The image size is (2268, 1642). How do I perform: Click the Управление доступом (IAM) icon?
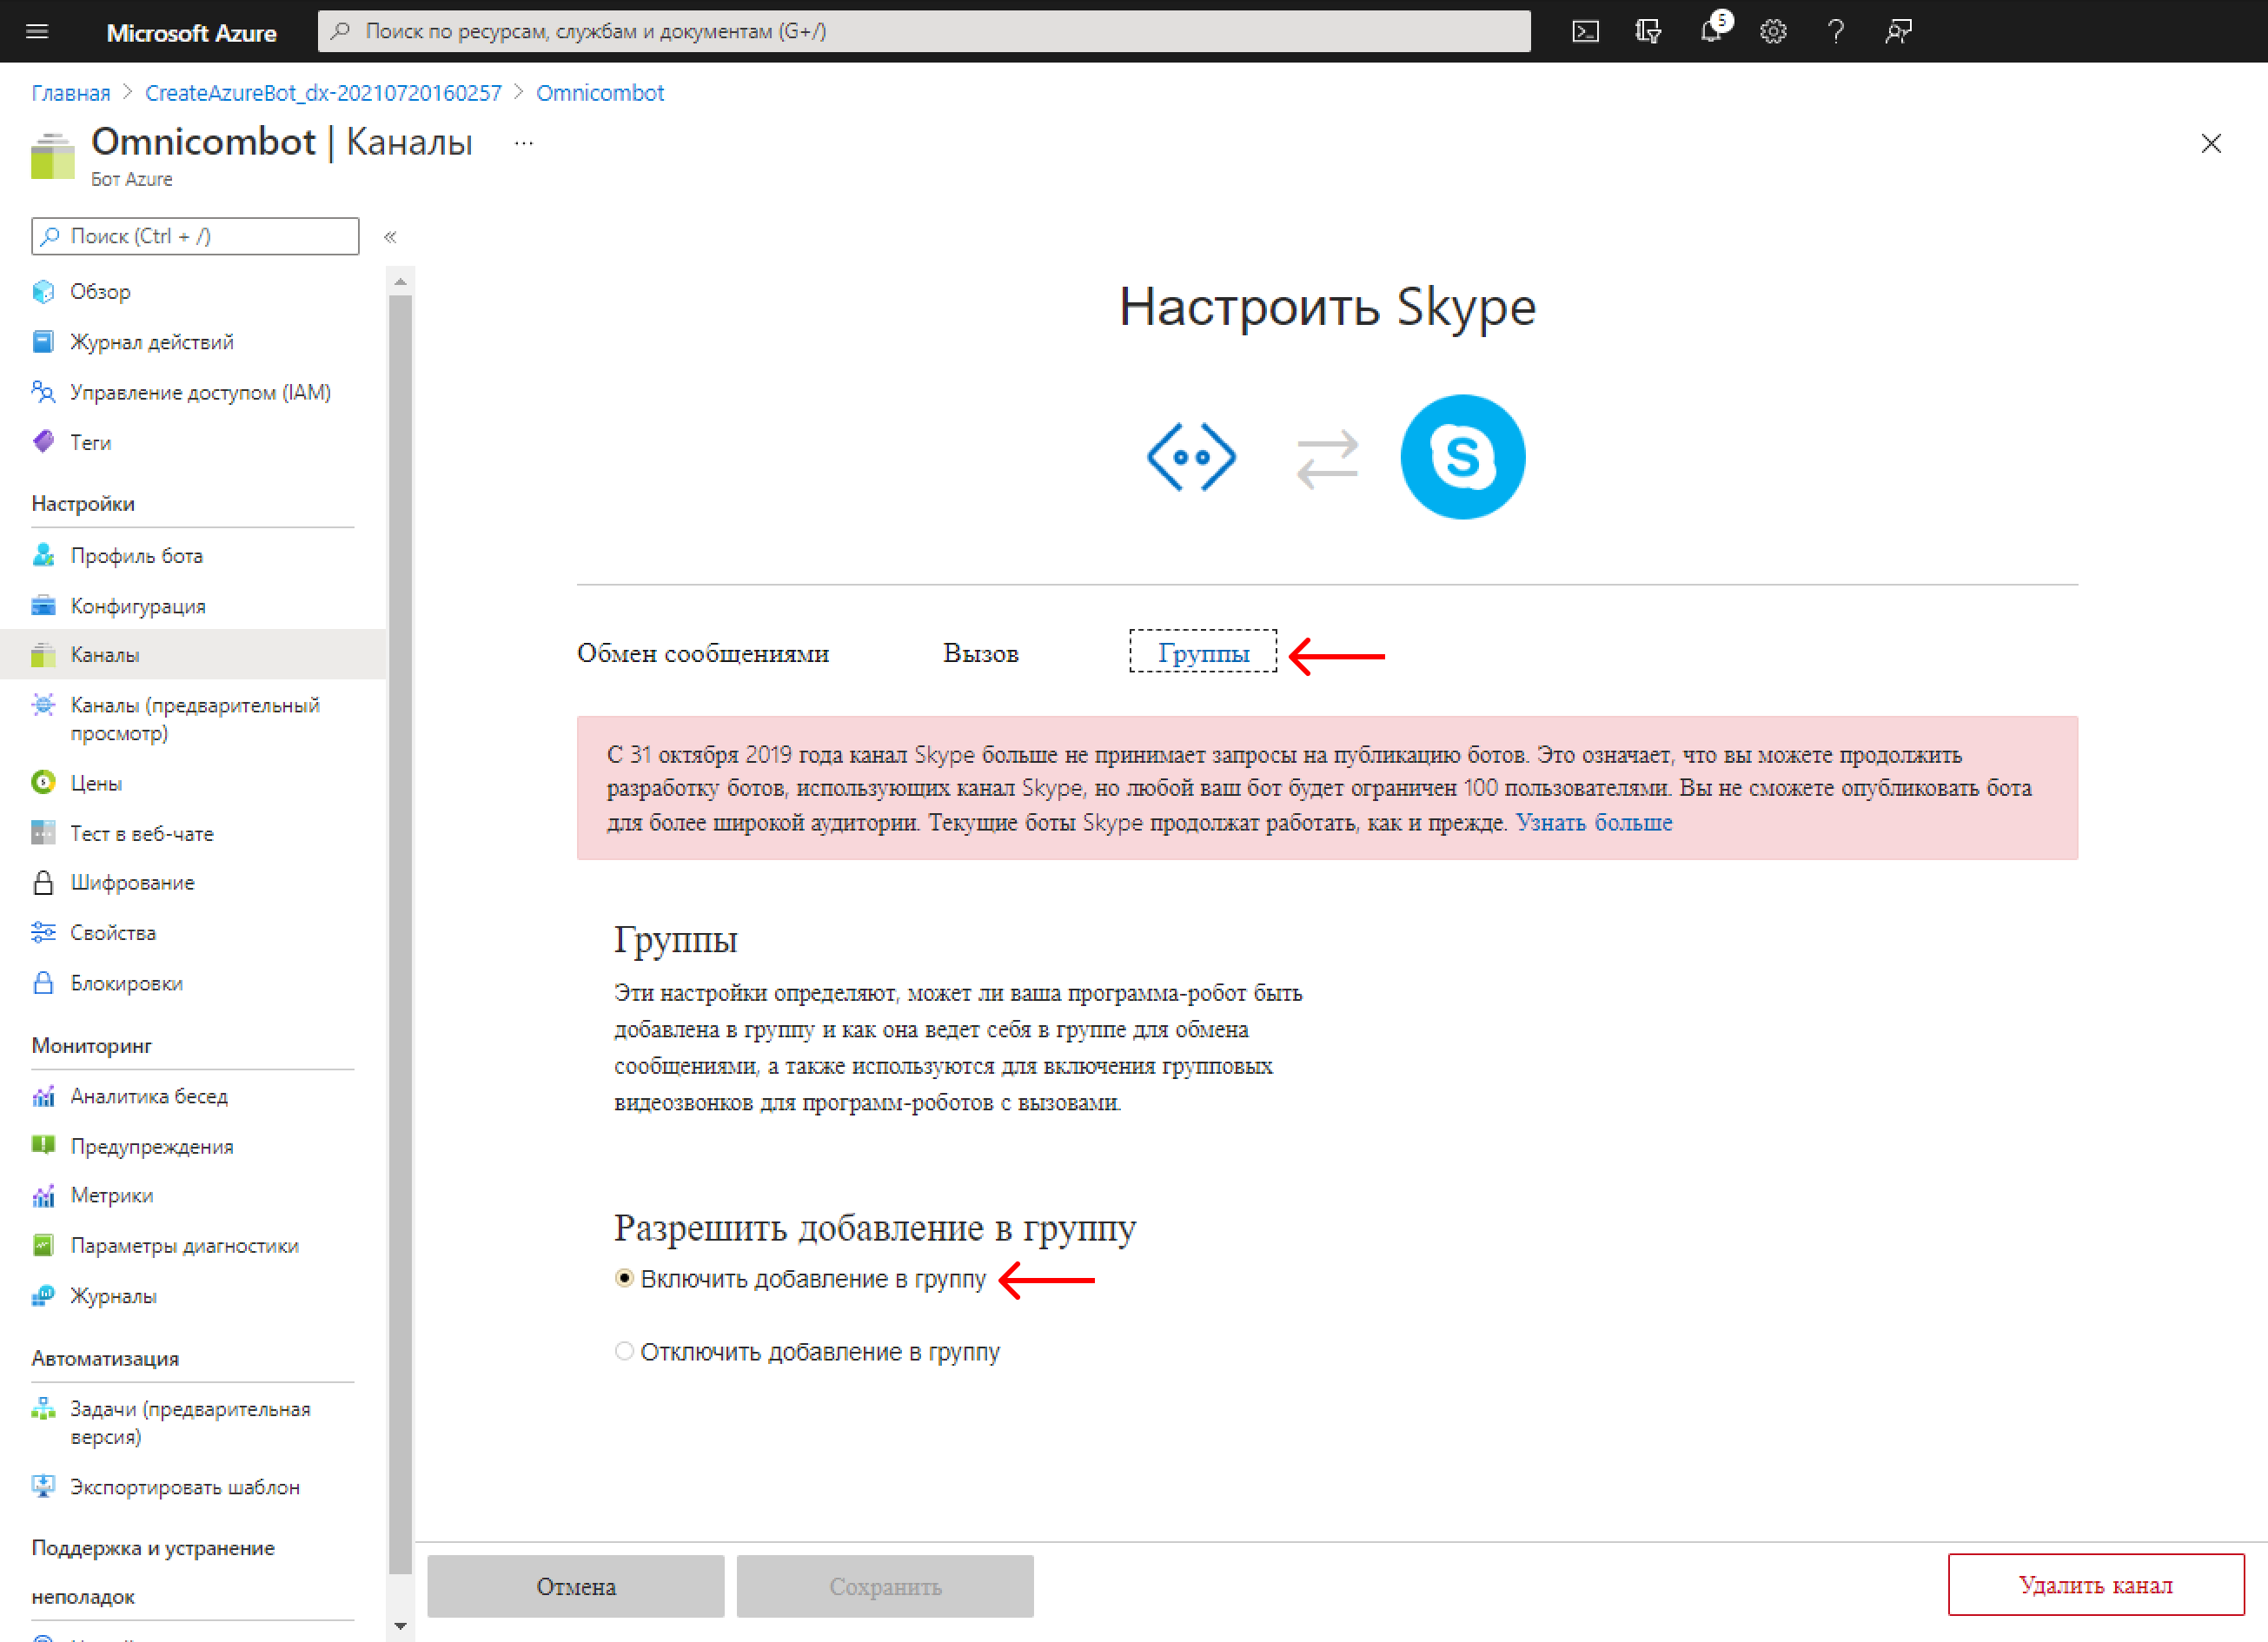point(43,392)
